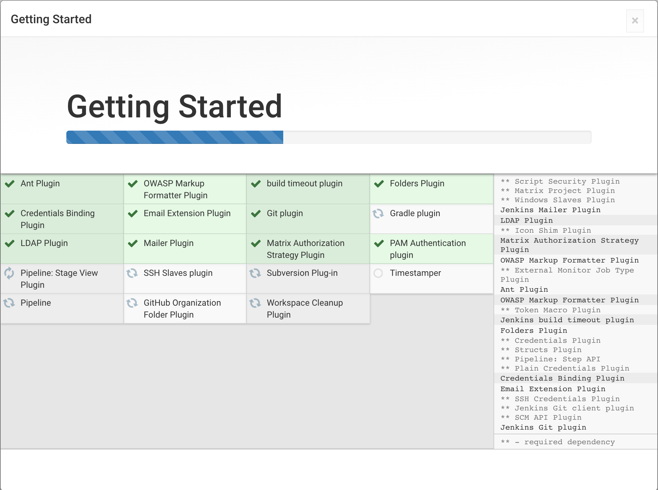Click the refresh icon beside Subversion Plug-in
This screenshot has height=490, width=658.
255,273
